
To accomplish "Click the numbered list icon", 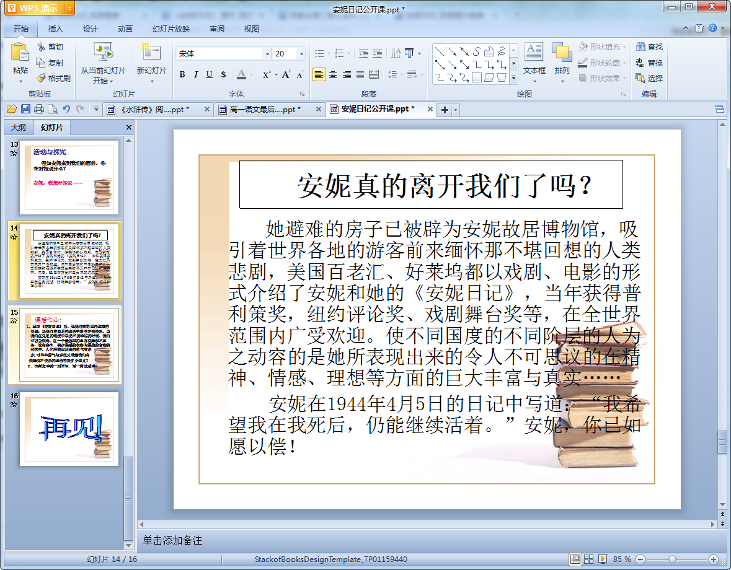I will pyautogui.click(x=339, y=53).
